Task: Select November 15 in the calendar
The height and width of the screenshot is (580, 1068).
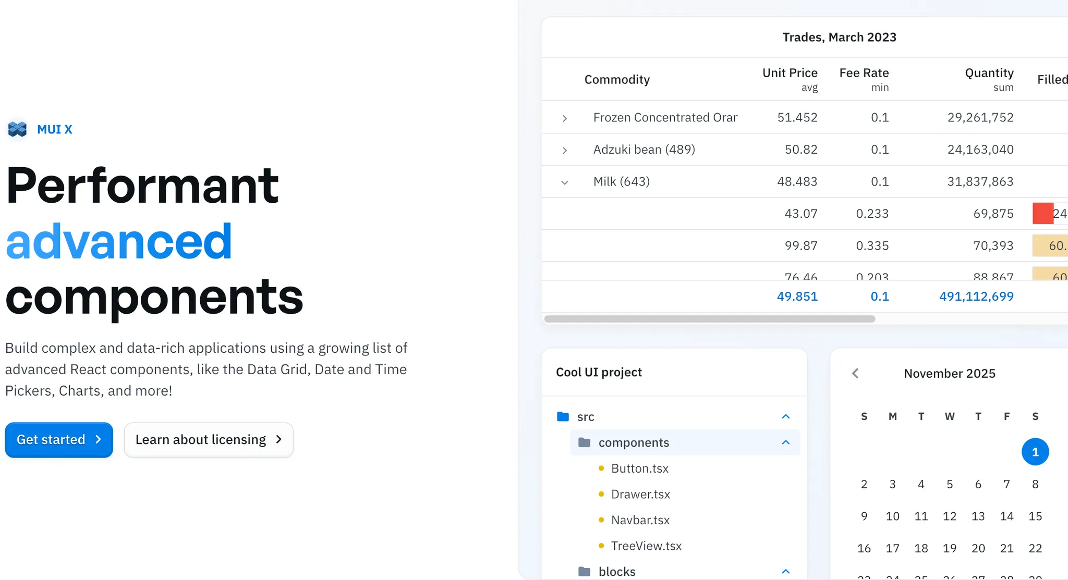Action: click(1035, 516)
